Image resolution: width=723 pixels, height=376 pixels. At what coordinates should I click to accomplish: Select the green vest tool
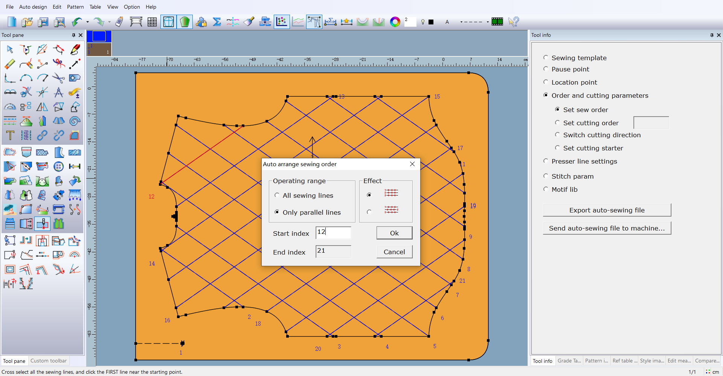click(x=58, y=224)
